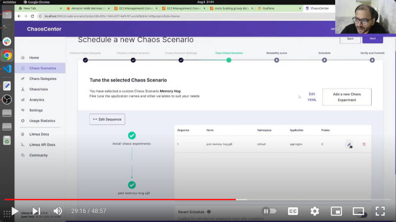Open Slack from the dock
Image resolution: width=396 pixels, height=222 pixels.
7,41
